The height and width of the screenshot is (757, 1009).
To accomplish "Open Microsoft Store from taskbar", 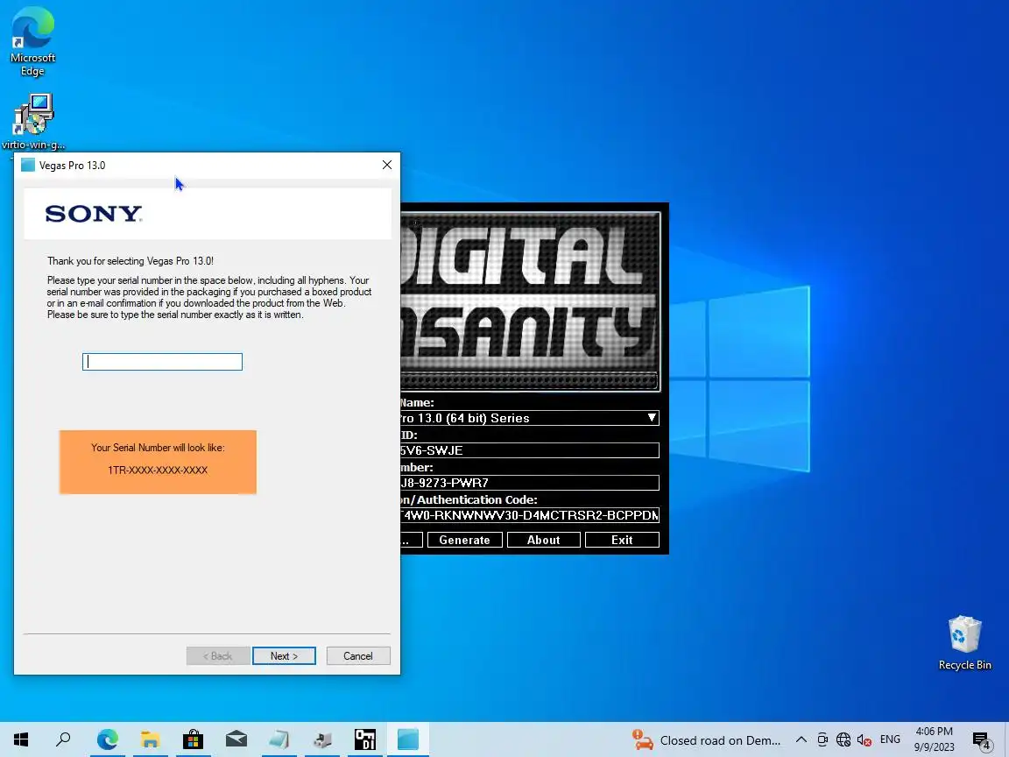I will (x=193, y=739).
